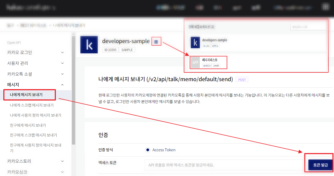Image resolution: width=334 pixels, height=176 pixels.
Task: Click the 카카오싱크 sidebar label
Action: click(x=17, y=172)
